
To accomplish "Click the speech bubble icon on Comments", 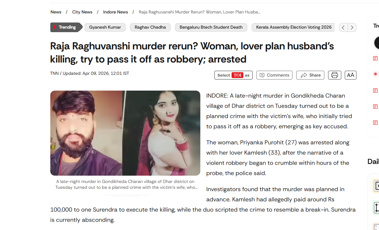I will (262, 75).
